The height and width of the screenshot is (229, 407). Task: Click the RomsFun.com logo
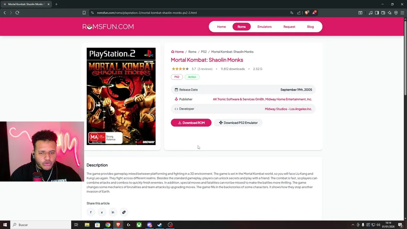click(x=108, y=27)
